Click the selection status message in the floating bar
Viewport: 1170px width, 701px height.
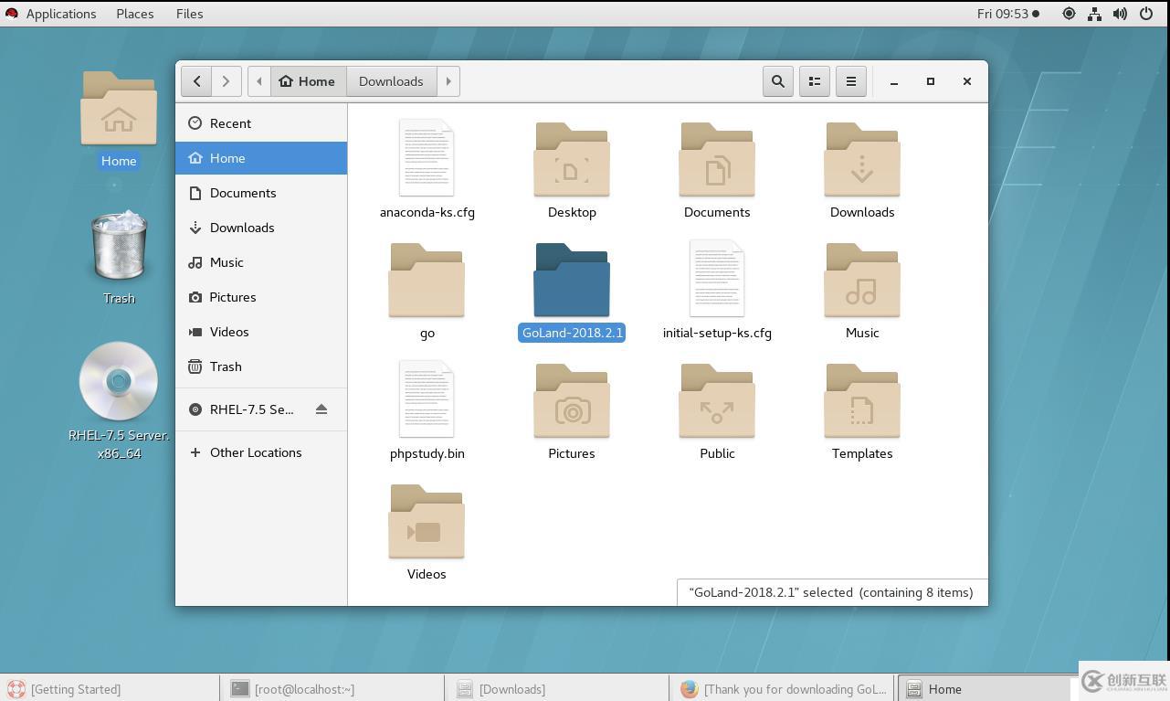pyautogui.click(x=831, y=592)
